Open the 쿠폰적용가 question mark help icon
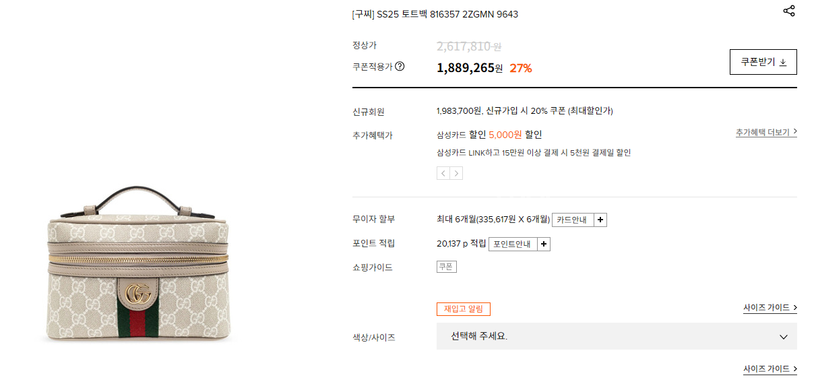 point(400,66)
